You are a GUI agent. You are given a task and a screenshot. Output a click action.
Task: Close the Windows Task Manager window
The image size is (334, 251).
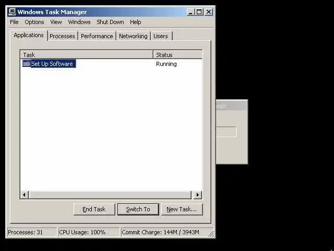point(209,12)
